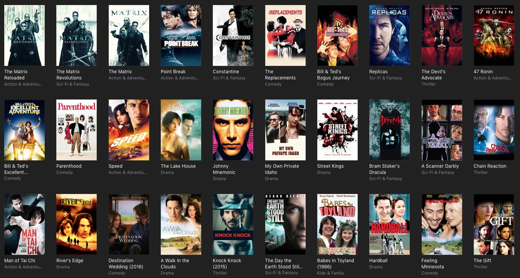Click the Speed movie poster
Viewport: 520px width, 278px height.
[129, 130]
